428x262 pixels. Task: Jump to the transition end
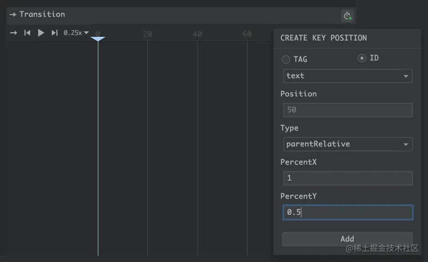(x=54, y=33)
